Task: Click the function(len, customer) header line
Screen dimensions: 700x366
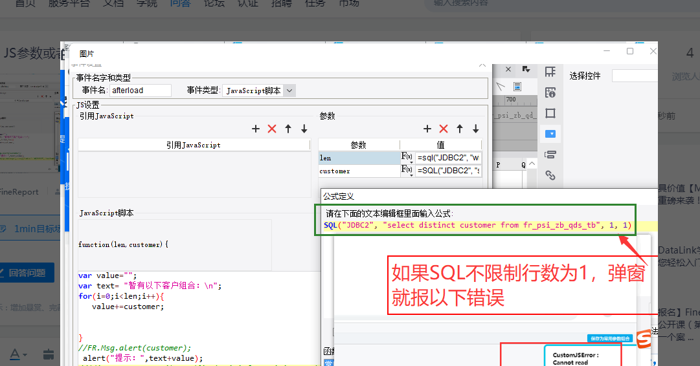Action: [x=123, y=244]
